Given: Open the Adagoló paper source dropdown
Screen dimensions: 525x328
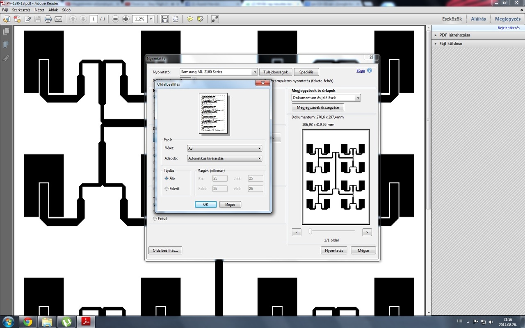Looking at the screenshot, I should pos(224,158).
